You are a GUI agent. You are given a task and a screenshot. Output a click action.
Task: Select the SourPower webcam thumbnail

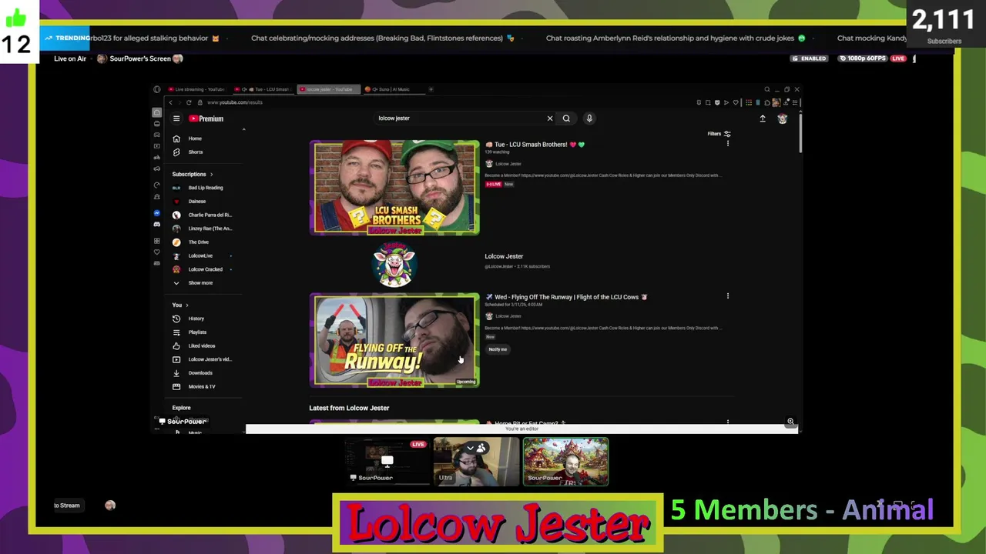pos(565,462)
